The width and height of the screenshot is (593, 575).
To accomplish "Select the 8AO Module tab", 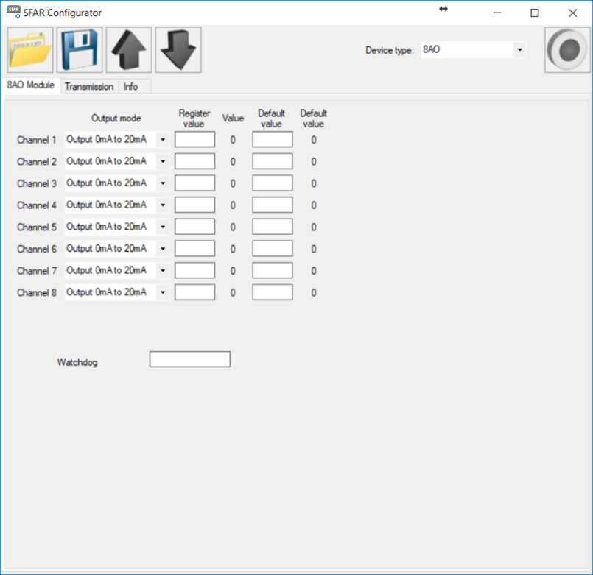I will [x=31, y=85].
